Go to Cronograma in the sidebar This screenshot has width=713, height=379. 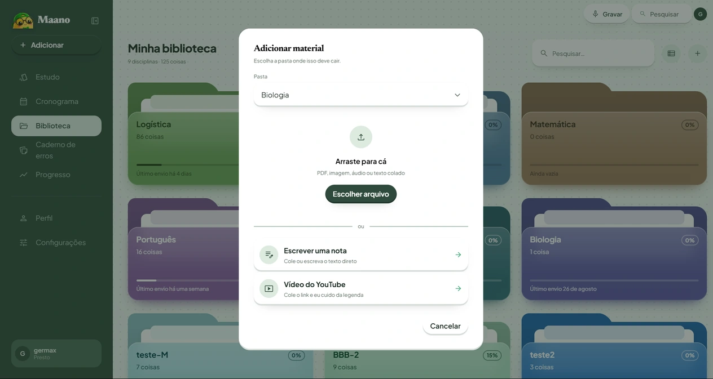(56, 101)
